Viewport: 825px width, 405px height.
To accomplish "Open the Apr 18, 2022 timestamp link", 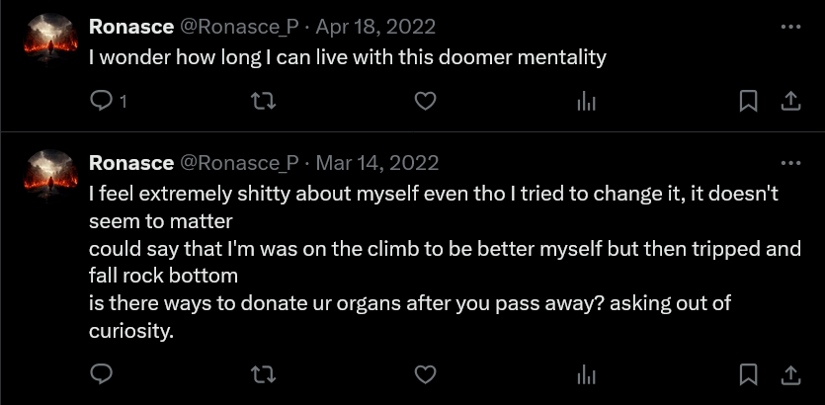I will (374, 26).
